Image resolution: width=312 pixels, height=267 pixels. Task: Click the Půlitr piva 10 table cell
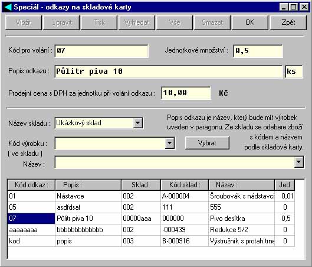coord(88,219)
